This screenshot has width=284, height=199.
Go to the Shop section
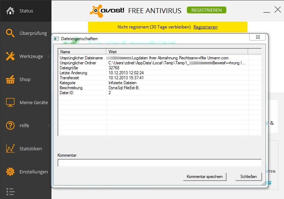point(25,79)
